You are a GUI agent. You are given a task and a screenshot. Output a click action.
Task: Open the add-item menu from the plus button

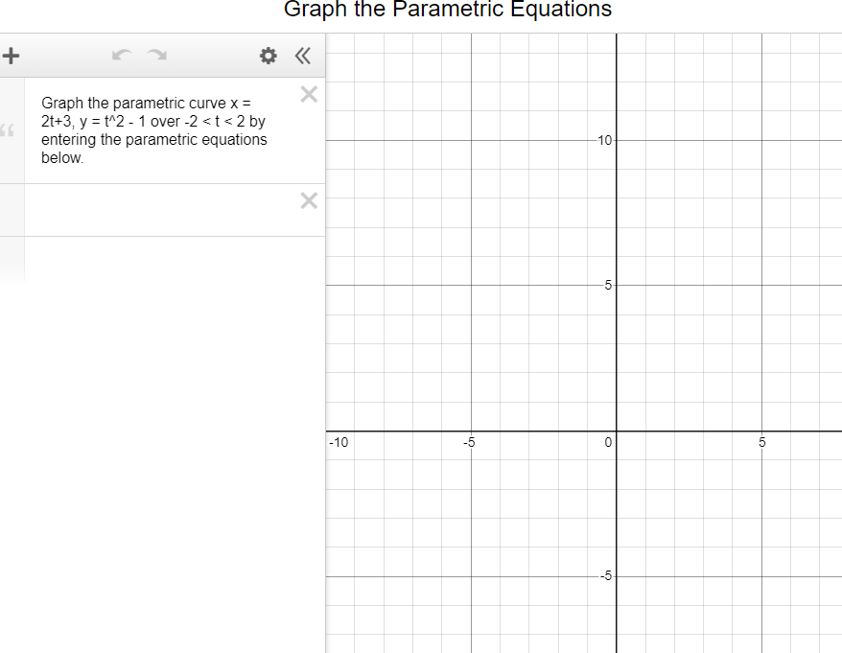[11, 55]
